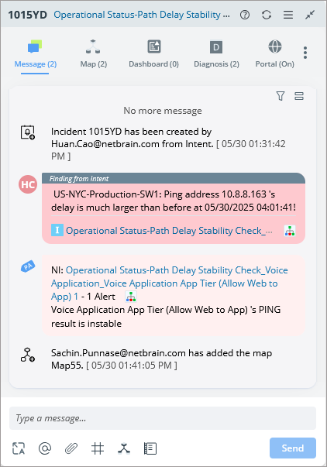Expand the vertical three-dot more options
Screen dimensions: 327x467
coord(305,53)
